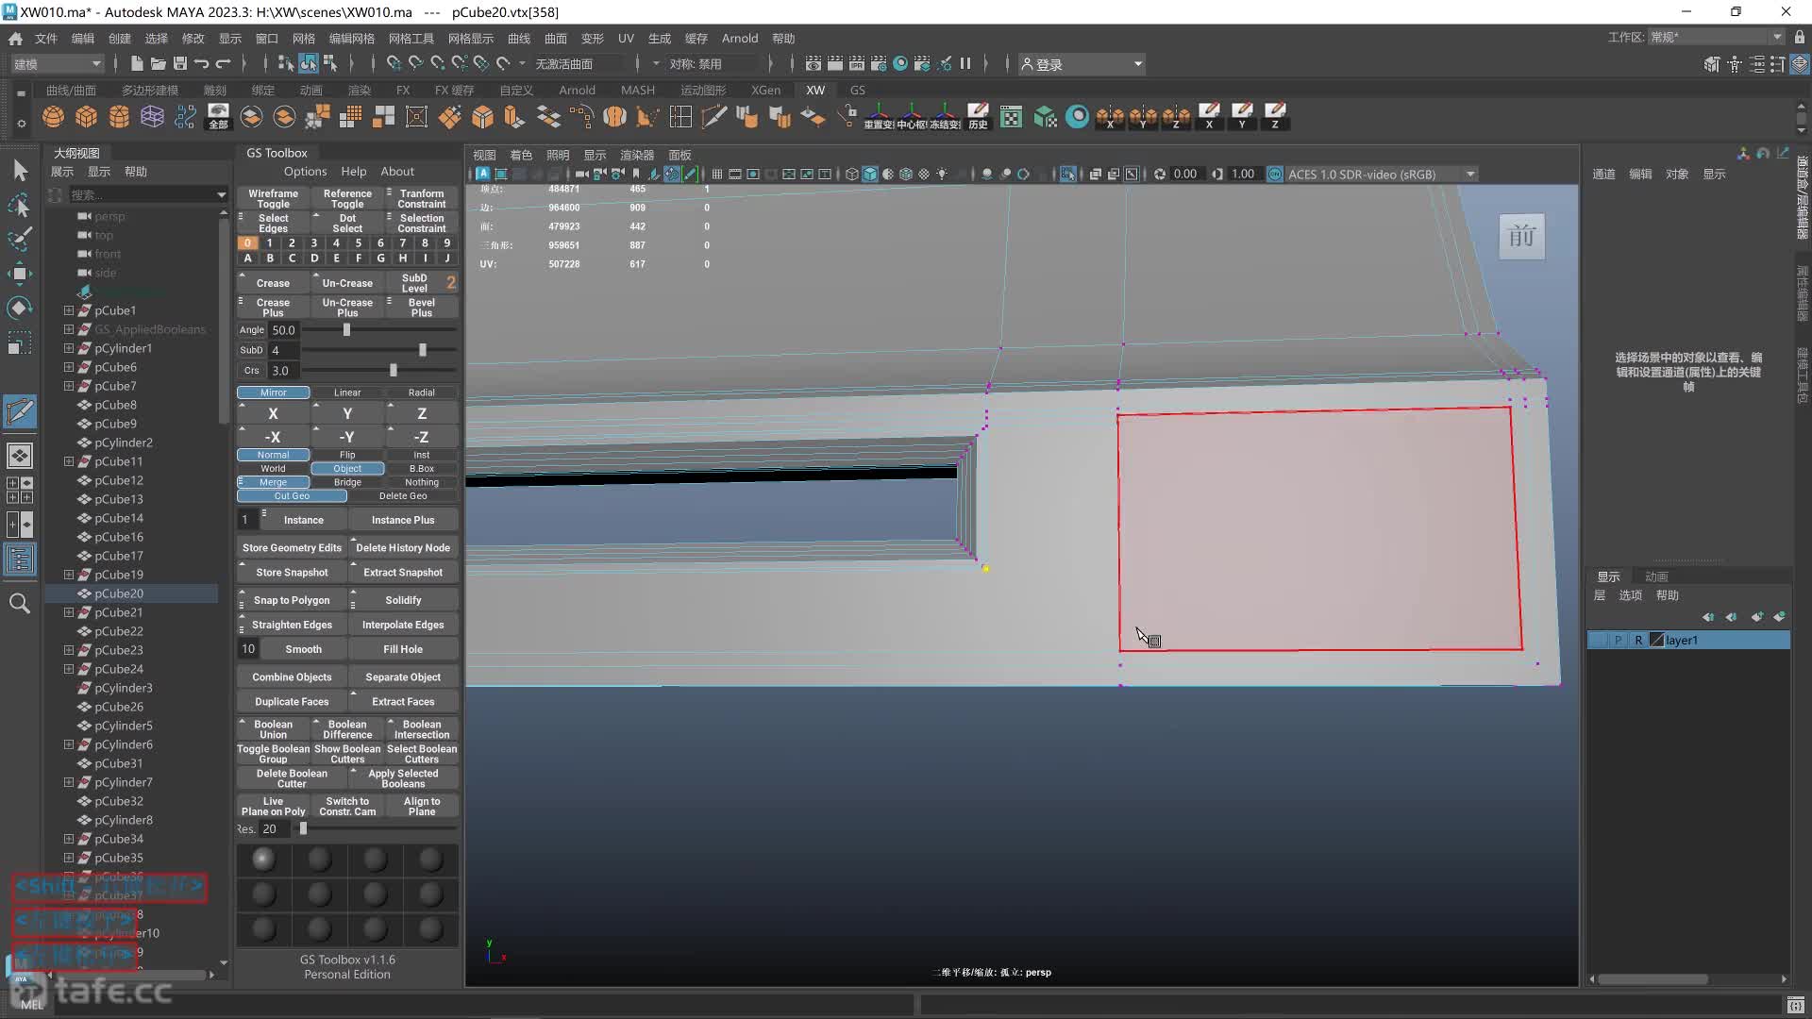Switch to the XGen shelf tab

pos(765,90)
